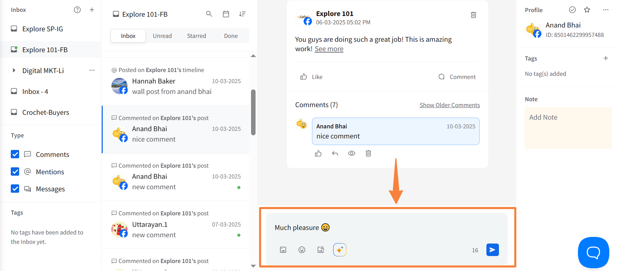Open the calendar date filter
Screen dimensions: 618x271
point(226,14)
